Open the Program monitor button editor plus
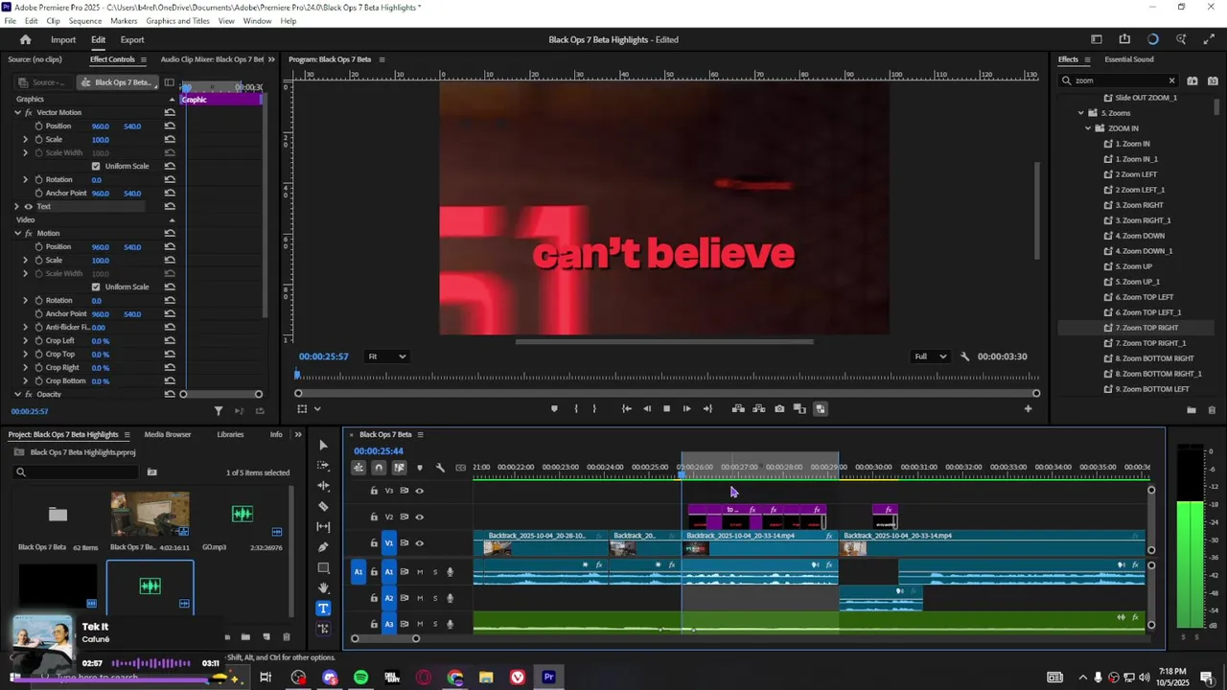The width and height of the screenshot is (1227, 690). coord(1028,408)
